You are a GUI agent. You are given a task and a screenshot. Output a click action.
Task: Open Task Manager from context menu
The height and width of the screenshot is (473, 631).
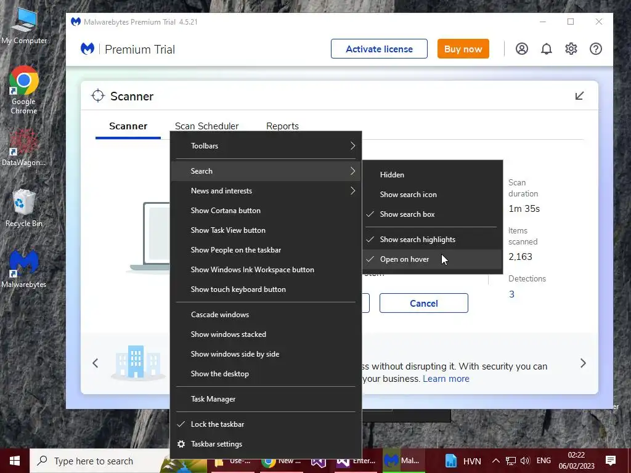click(266, 399)
